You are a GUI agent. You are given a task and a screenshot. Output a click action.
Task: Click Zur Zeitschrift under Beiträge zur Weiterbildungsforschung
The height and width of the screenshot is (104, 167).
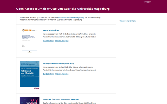coord(48,74)
